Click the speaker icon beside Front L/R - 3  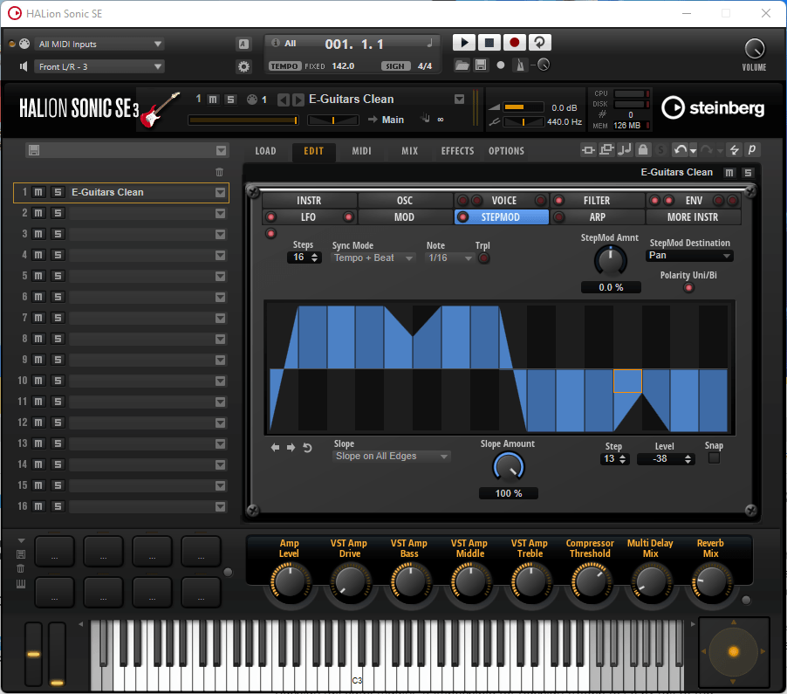tap(23, 66)
